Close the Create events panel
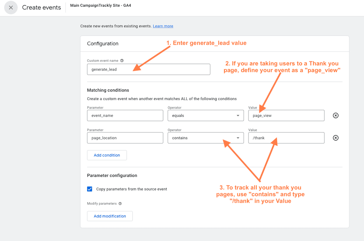Viewport: 364px width, 241px height. (10, 7)
